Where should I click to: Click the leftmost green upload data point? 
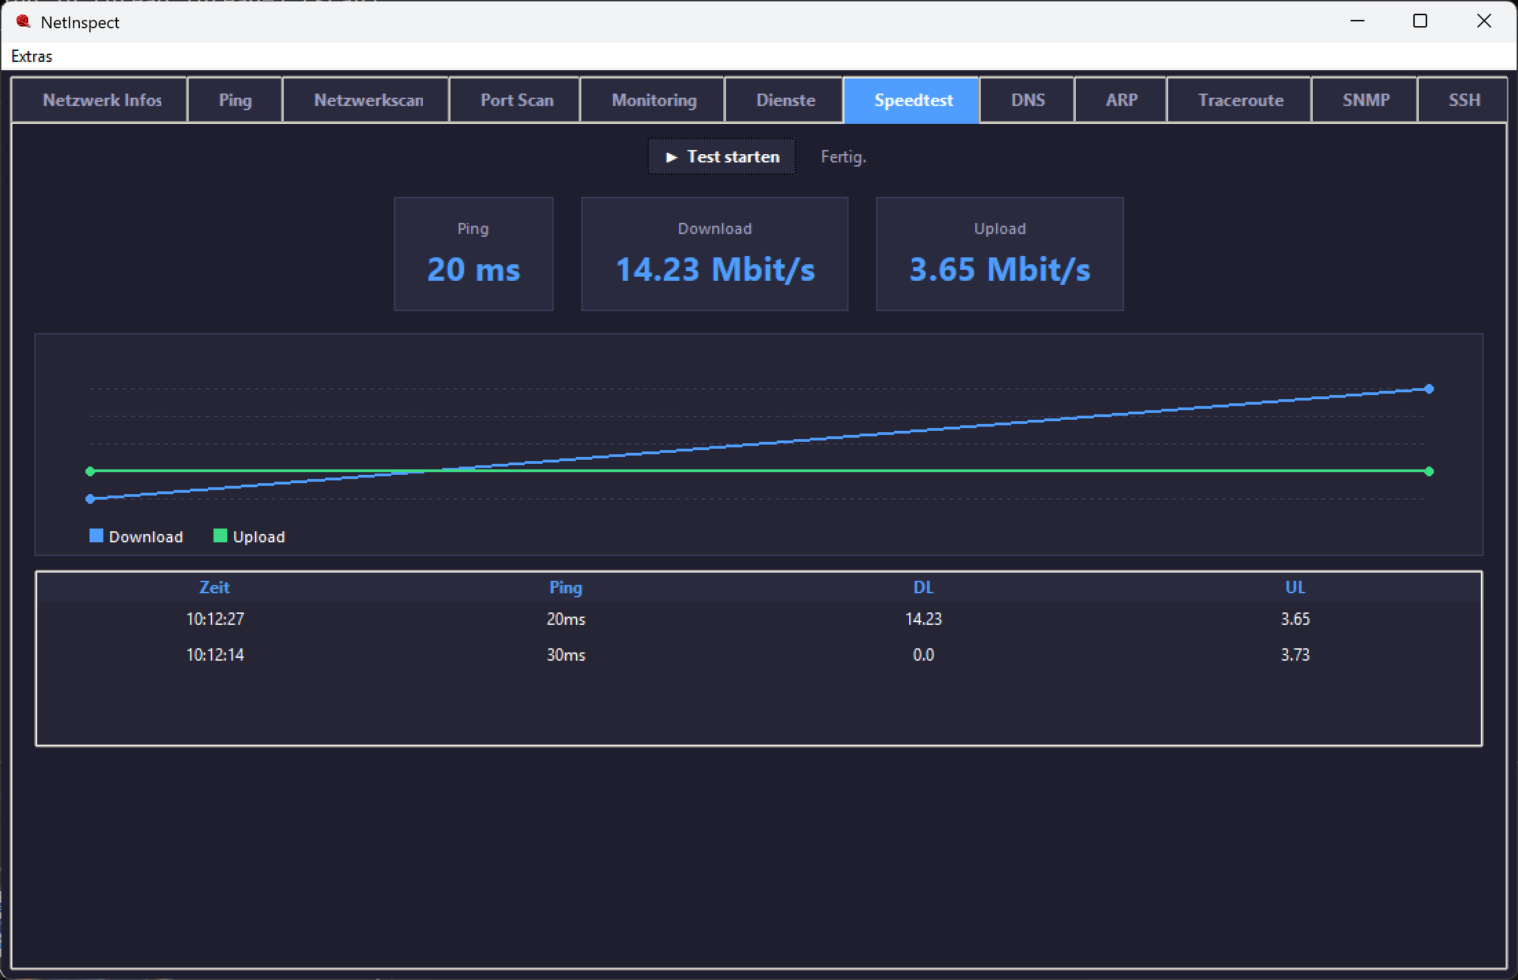tap(90, 471)
